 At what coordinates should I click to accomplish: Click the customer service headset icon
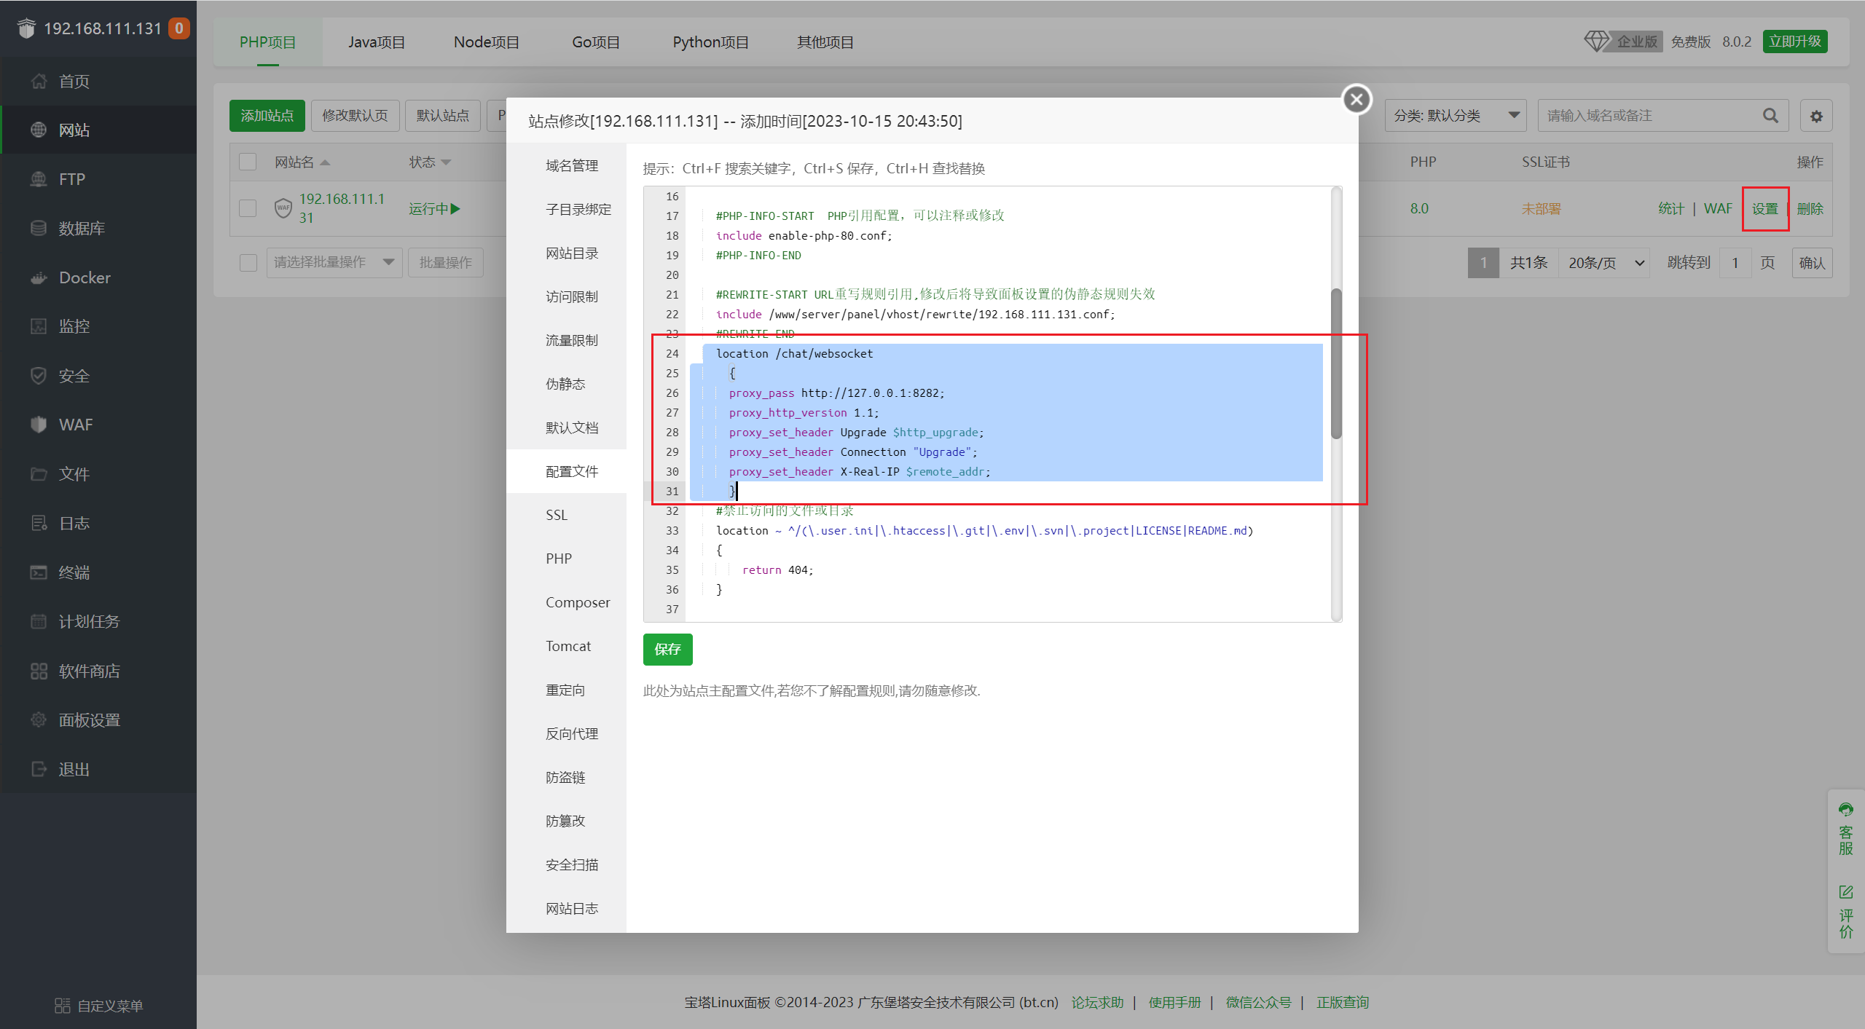pyautogui.click(x=1845, y=810)
